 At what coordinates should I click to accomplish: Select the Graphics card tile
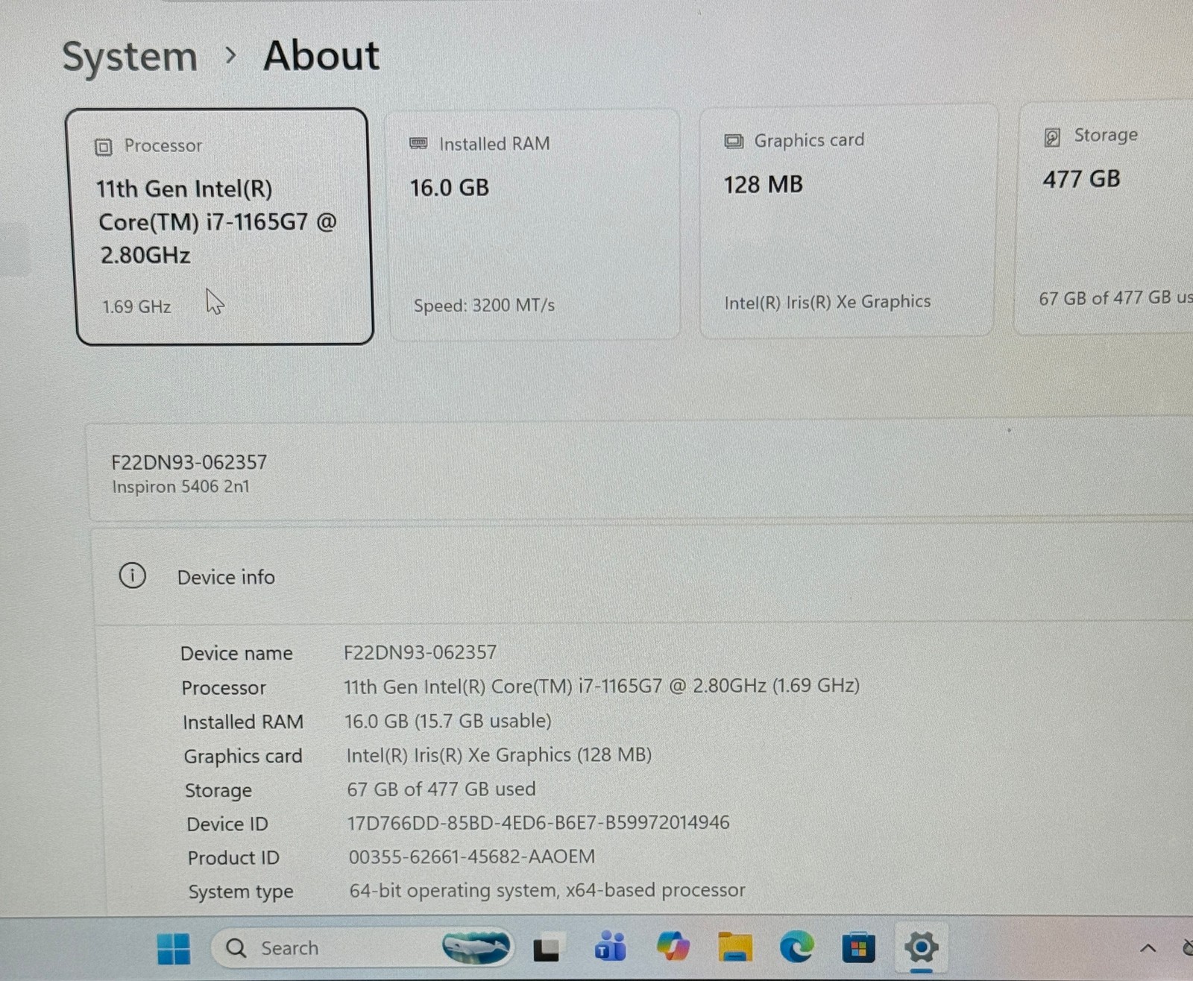[847, 221]
